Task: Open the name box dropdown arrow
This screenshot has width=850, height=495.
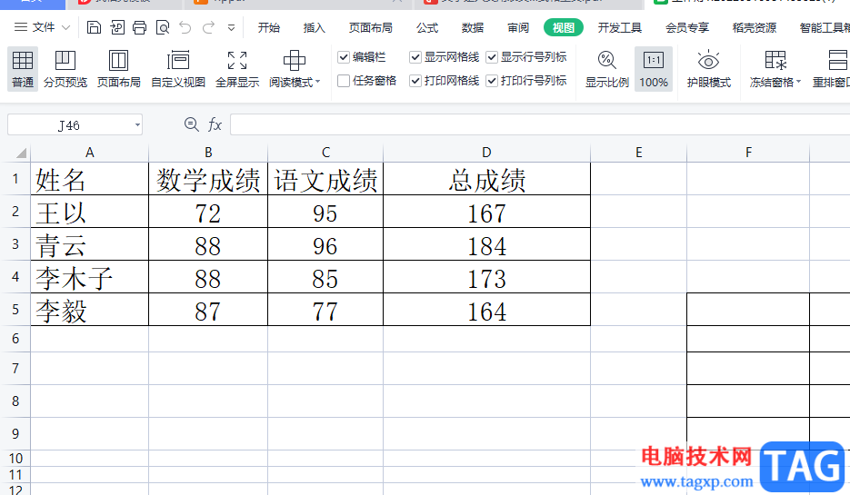Action: click(137, 125)
